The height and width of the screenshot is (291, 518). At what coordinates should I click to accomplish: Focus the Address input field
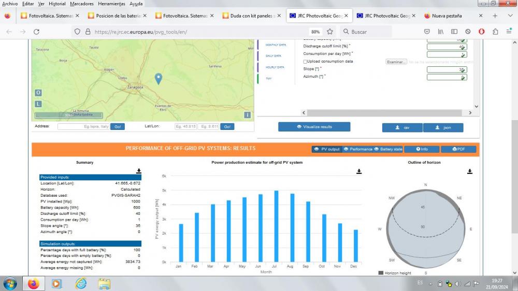(83, 127)
